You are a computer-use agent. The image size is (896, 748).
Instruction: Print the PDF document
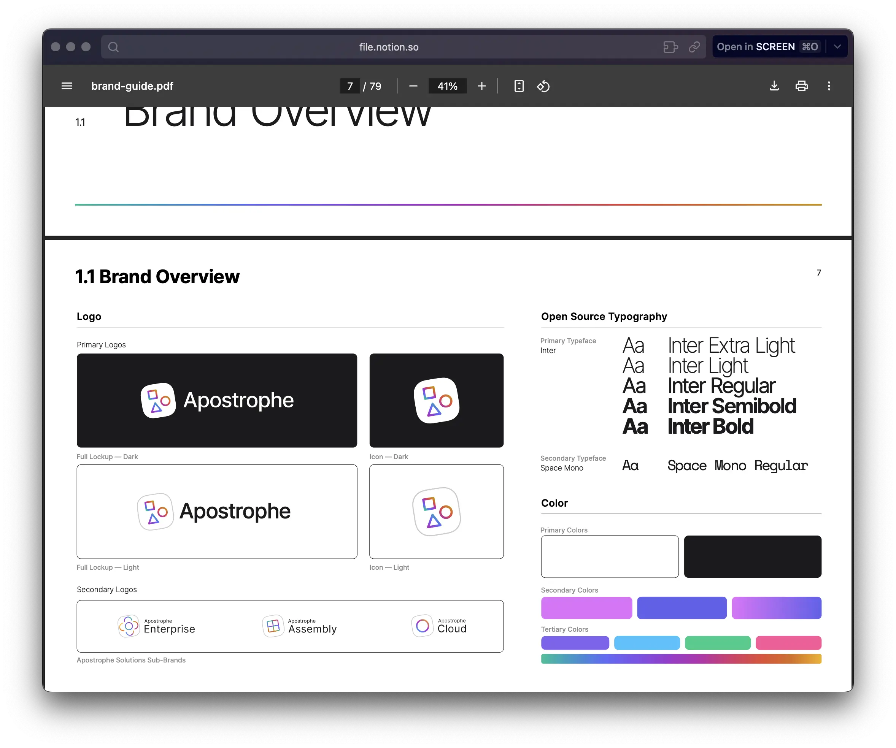coord(801,86)
